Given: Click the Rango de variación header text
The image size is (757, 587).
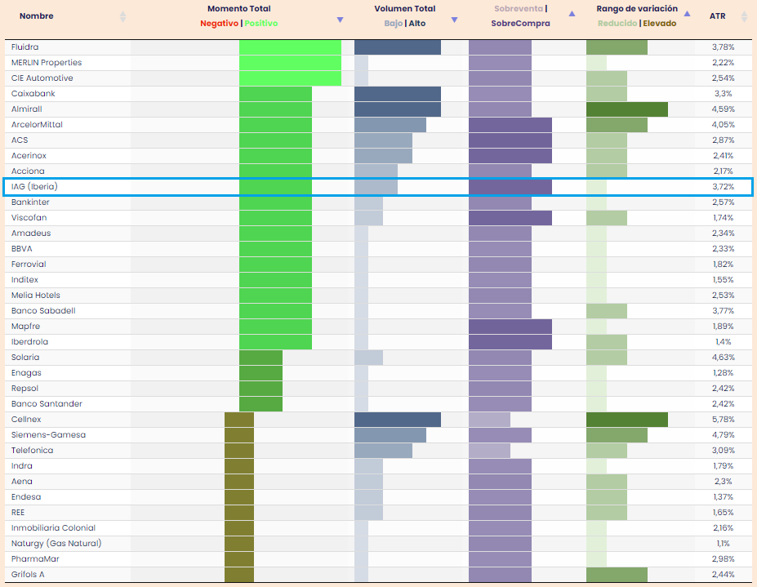Looking at the screenshot, I should [637, 9].
